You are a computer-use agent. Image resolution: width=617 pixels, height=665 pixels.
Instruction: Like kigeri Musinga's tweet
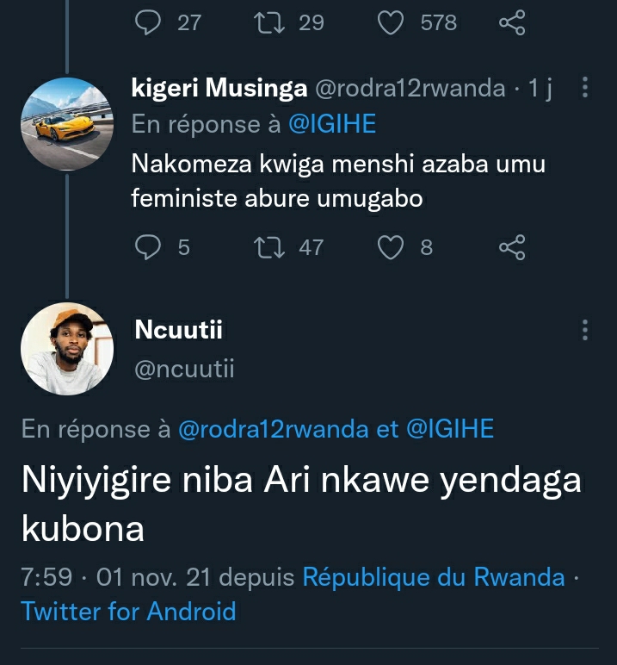click(x=392, y=248)
